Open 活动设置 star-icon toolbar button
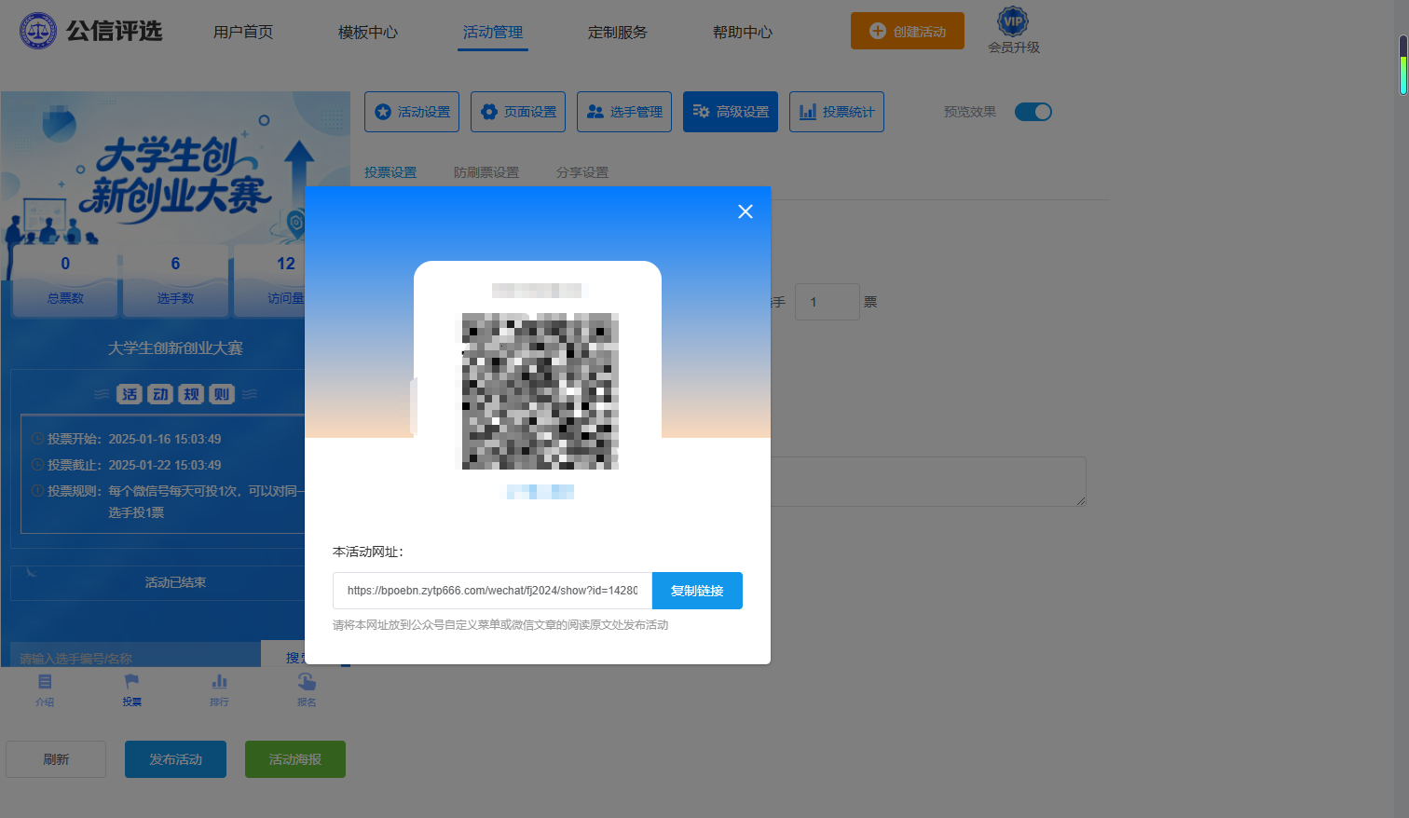 412,112
